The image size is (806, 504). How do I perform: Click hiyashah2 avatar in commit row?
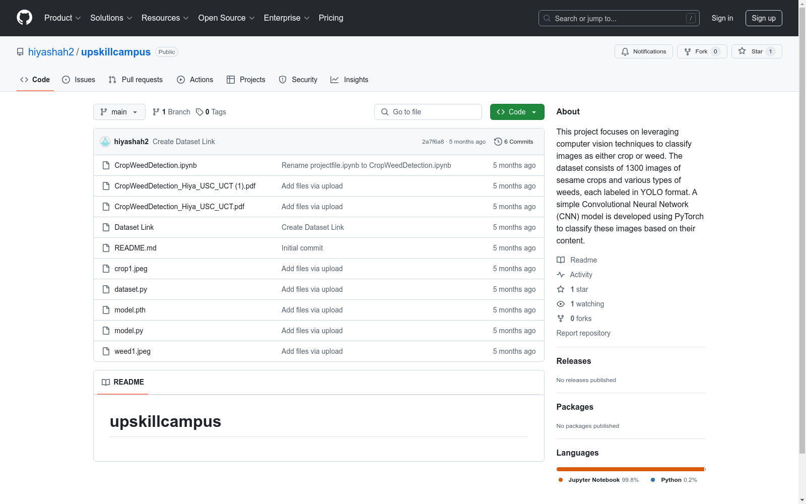tap(105, 142)
